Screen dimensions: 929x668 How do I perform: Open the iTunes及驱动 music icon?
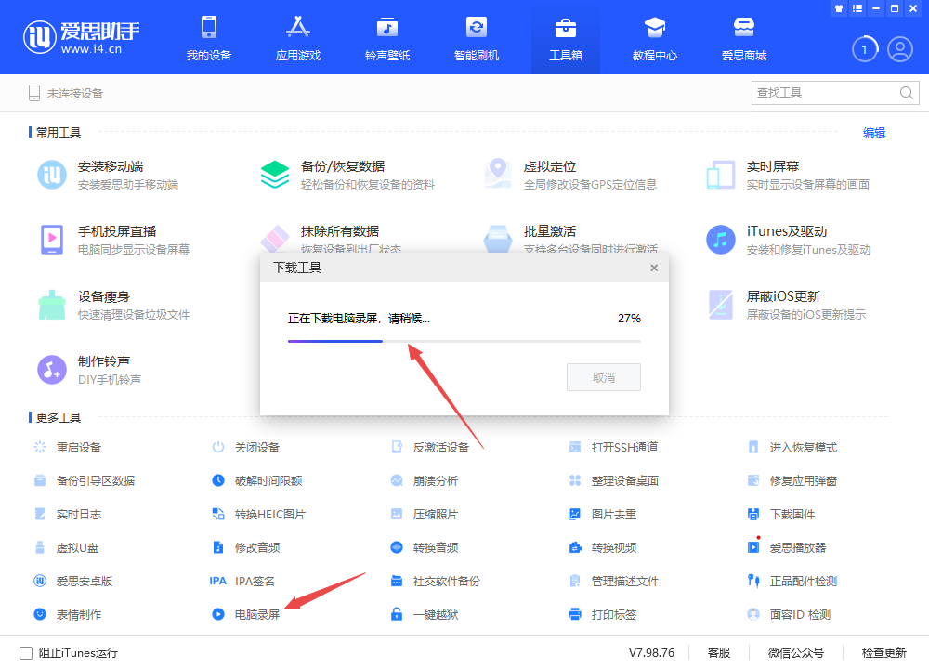click(x=721, y=240)
